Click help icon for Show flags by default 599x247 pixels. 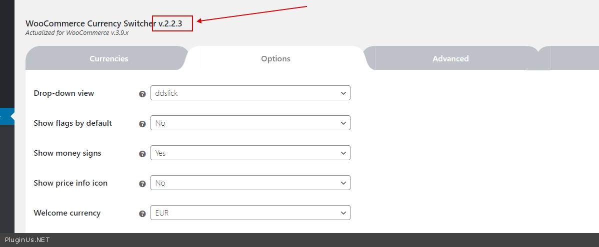[x=142, y=124]
